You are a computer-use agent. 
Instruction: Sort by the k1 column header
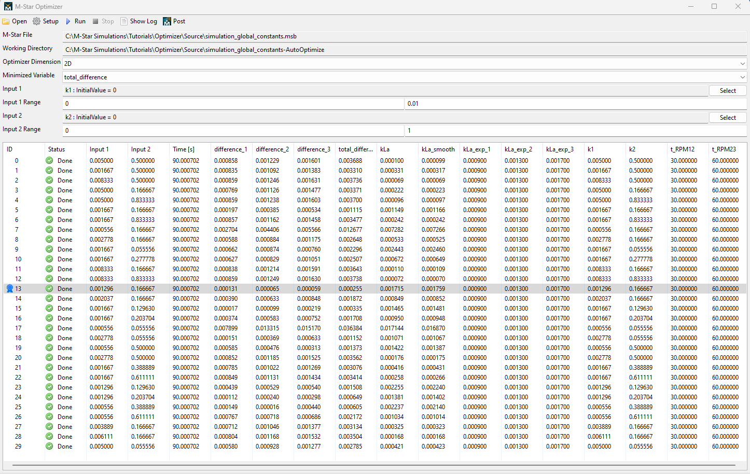point(605,149)
